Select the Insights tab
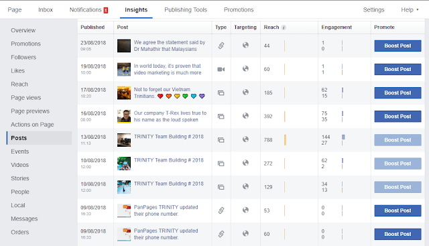Screen dimensions: 429x246 tap(136, 10)
